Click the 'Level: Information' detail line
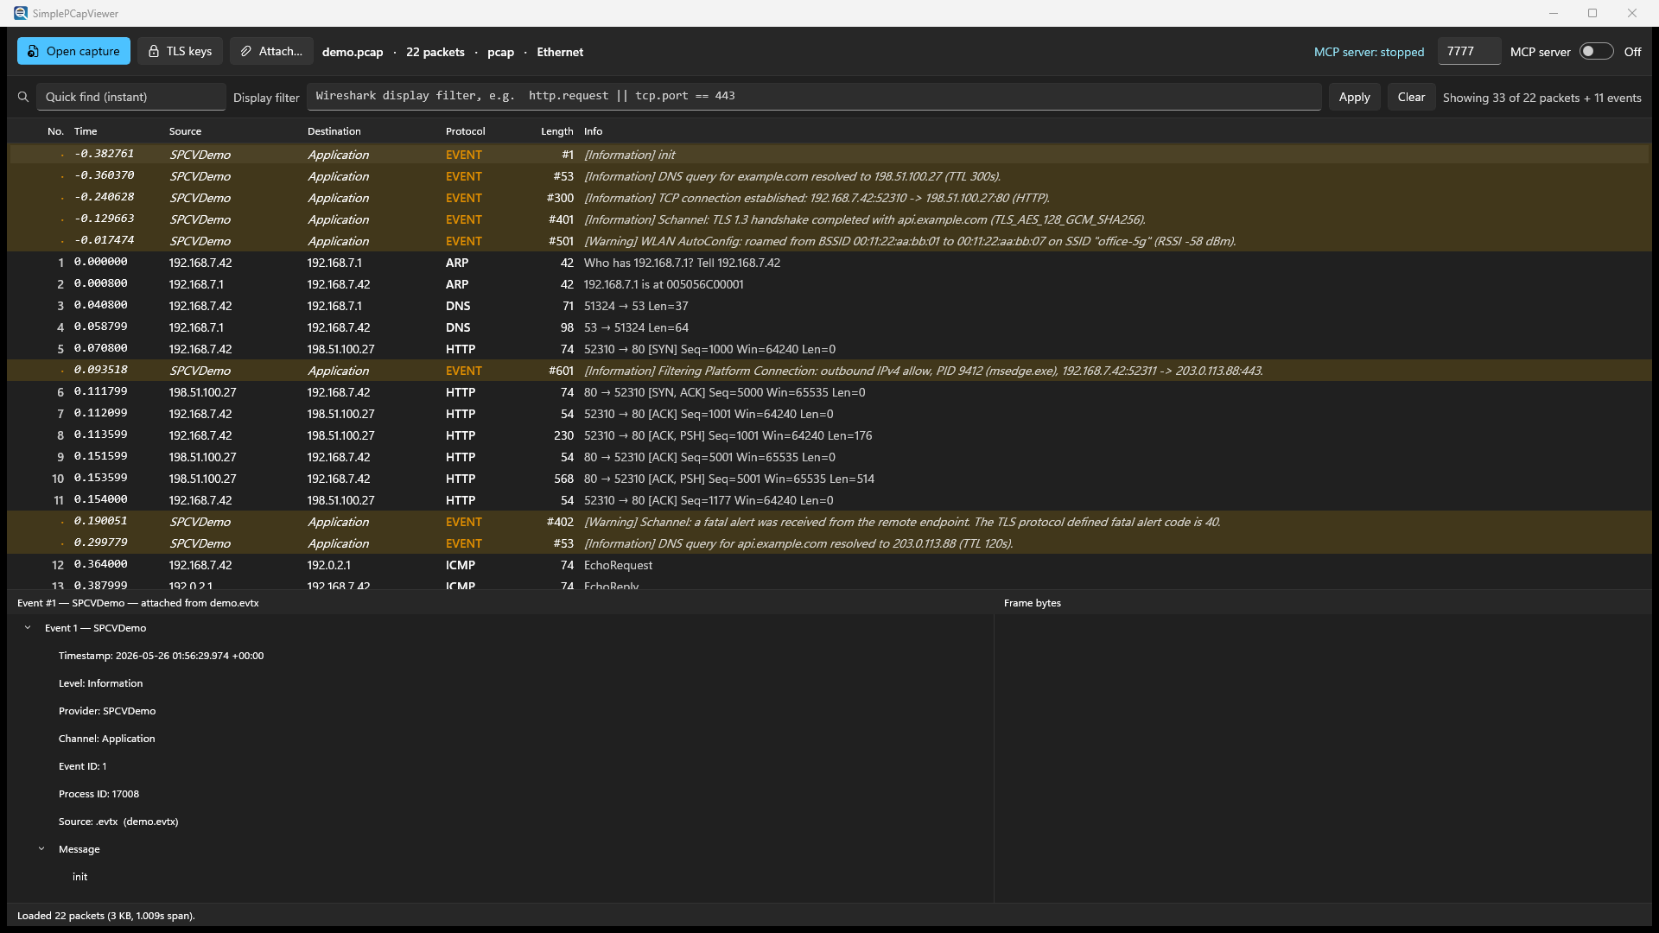Image resolution: width=1659 pixels, height=933 pixels. point(100,683)
